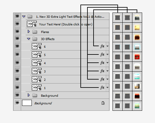Viewport: 155px width, 123px height.
Task: Click the 3D Effects group folder icon
Action: 35,39
